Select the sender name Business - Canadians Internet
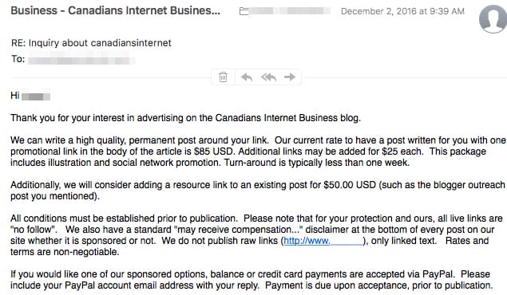This screenshot has width=507, height=295. pos(116,10)
